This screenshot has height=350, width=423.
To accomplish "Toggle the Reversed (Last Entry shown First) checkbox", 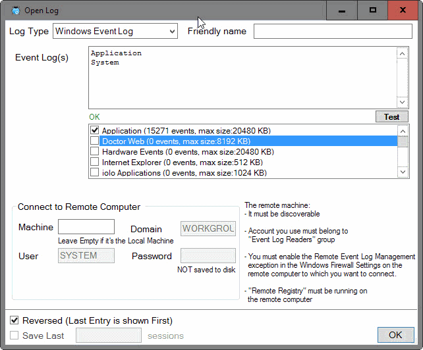I will 14,320.
